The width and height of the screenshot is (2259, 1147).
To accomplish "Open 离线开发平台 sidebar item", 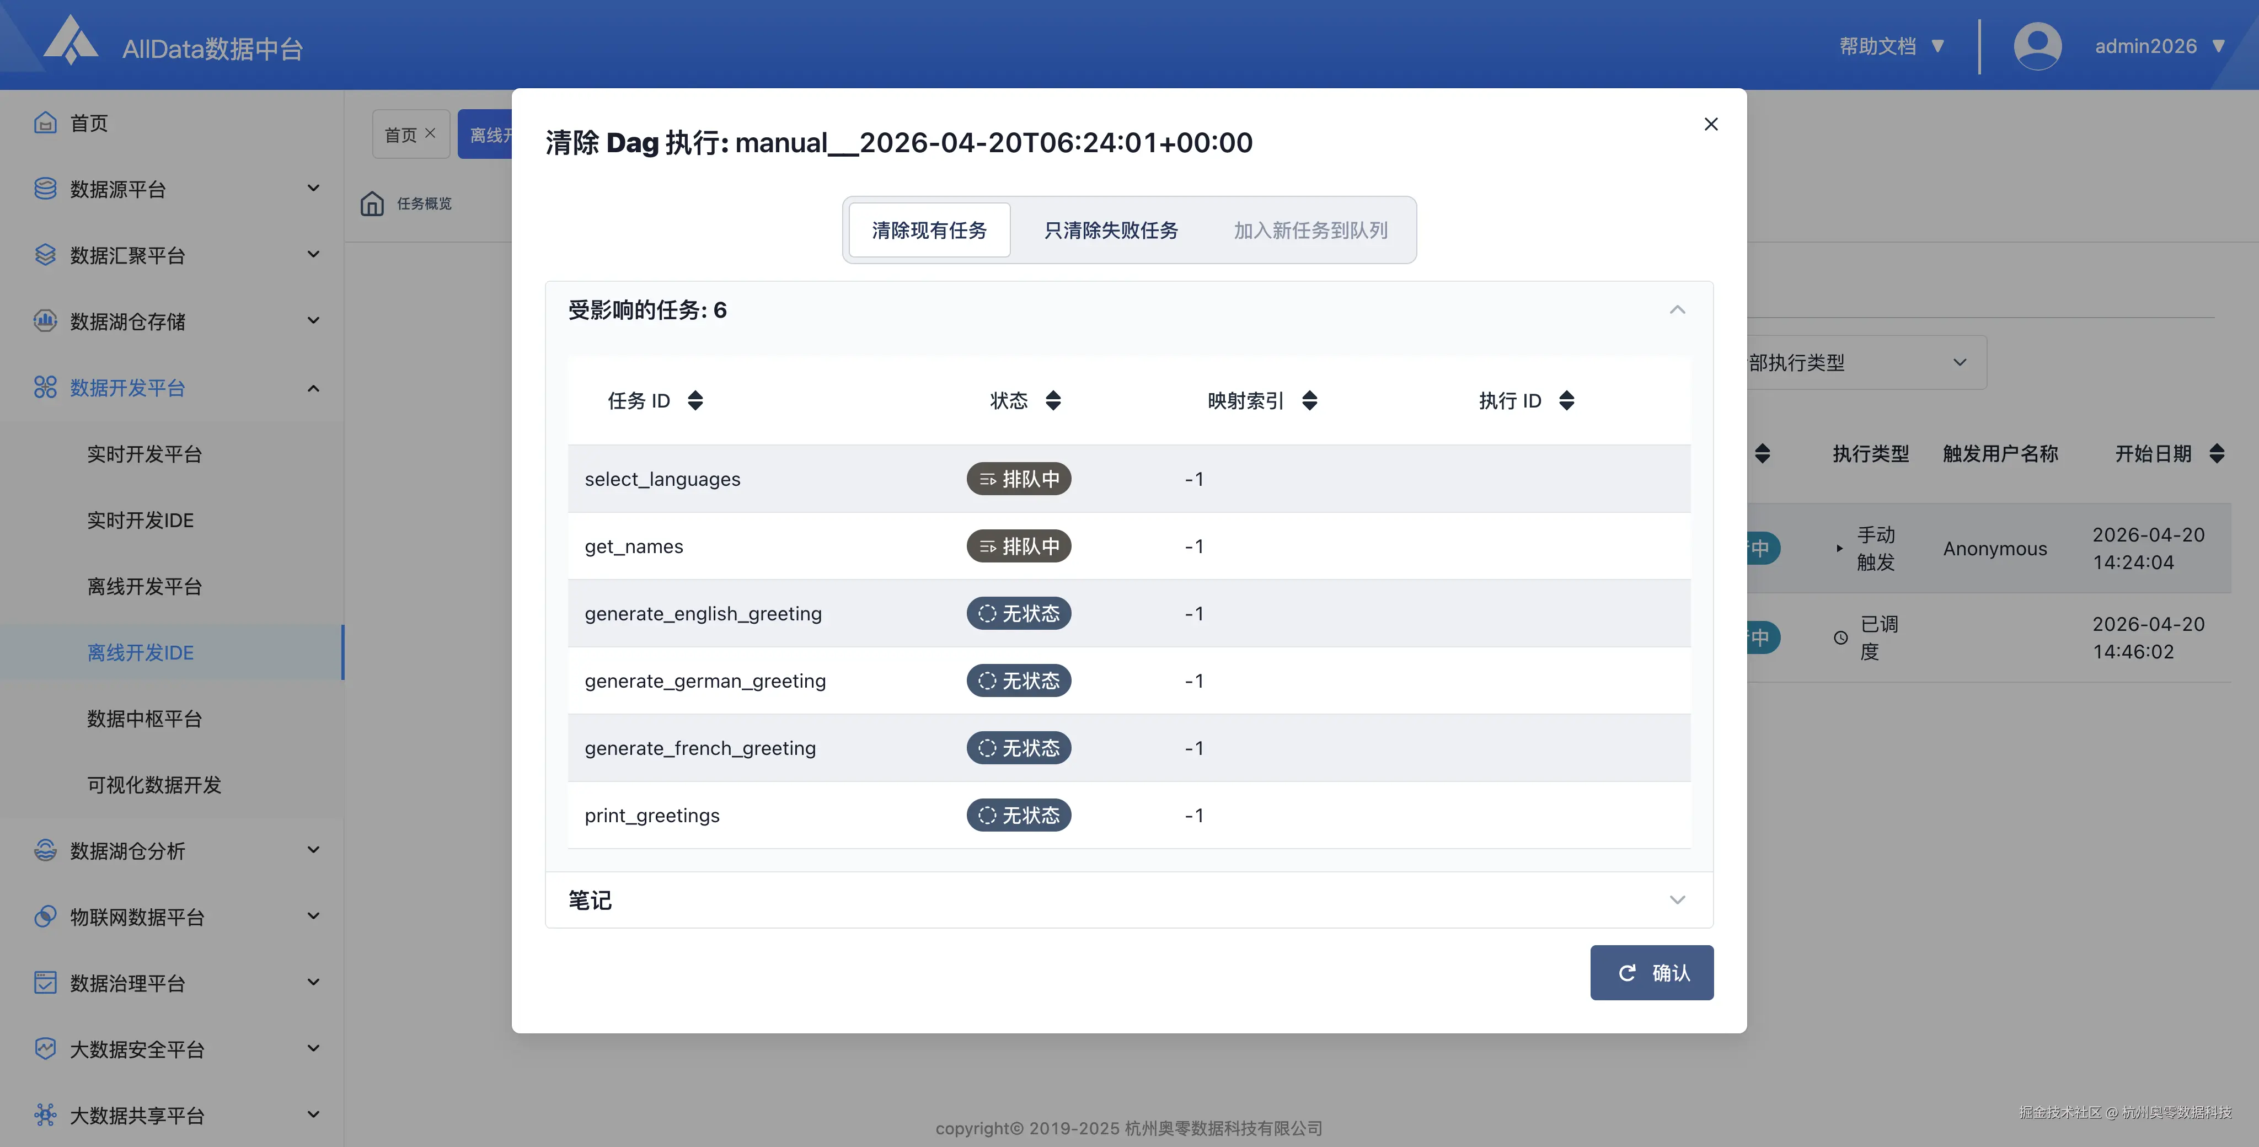I will 144,586.
